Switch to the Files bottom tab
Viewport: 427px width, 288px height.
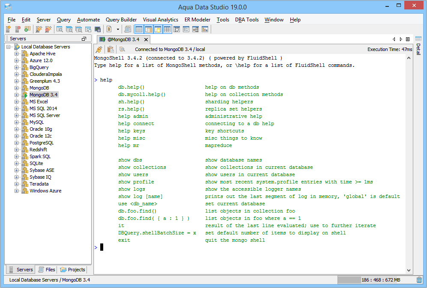[x=47, y=270]
